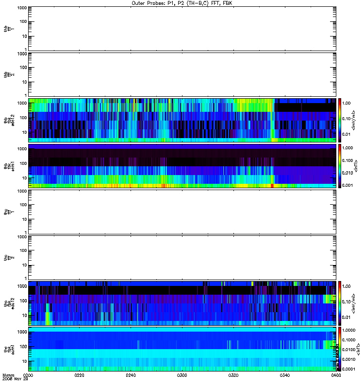Image resolution: width=364 pixels, height=389 pixels.
Task: Click the thb fbk scm1 spectrogram panel
Action: pyautogui.click(x=182, y=166)
